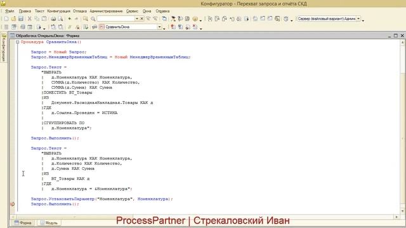Toggle breakpoint red dot toolbar icon
Viewport: 406px width, 228px height.
[x=173, y=27]
